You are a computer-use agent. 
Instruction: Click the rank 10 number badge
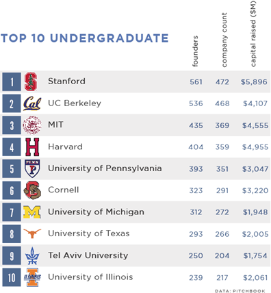pyautogui.click(x=12, y=277)
